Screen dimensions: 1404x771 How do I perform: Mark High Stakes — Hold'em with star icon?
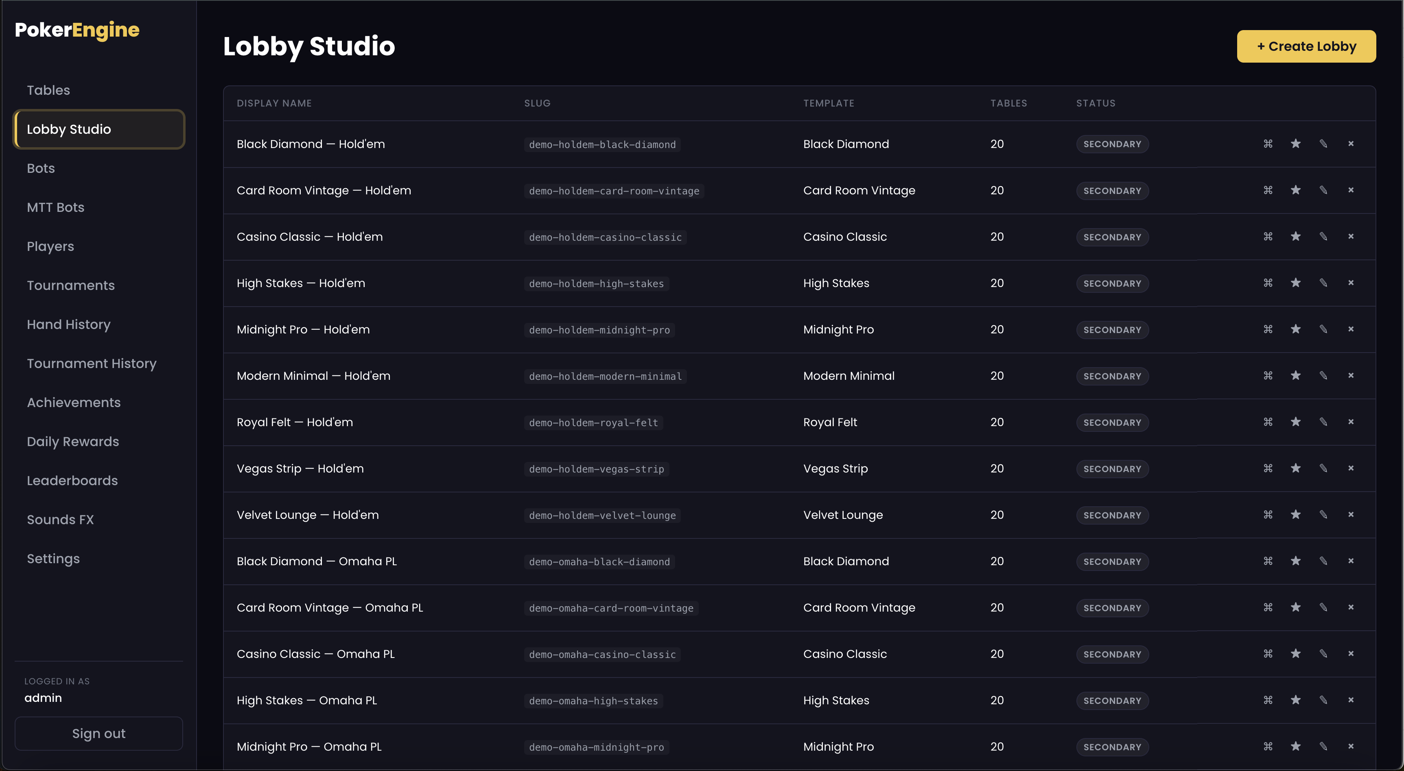click(x=1295, y=283)
